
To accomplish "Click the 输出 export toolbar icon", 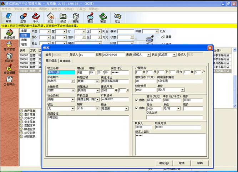I will [x=103, y=17].
